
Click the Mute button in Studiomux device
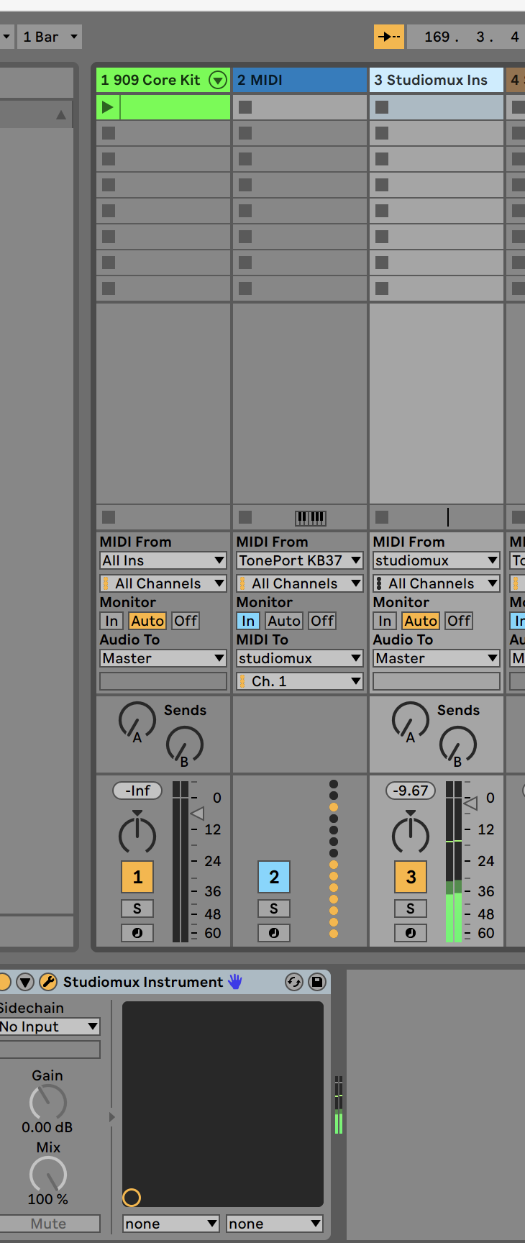pyautogui.click(x=49, y=1224)
